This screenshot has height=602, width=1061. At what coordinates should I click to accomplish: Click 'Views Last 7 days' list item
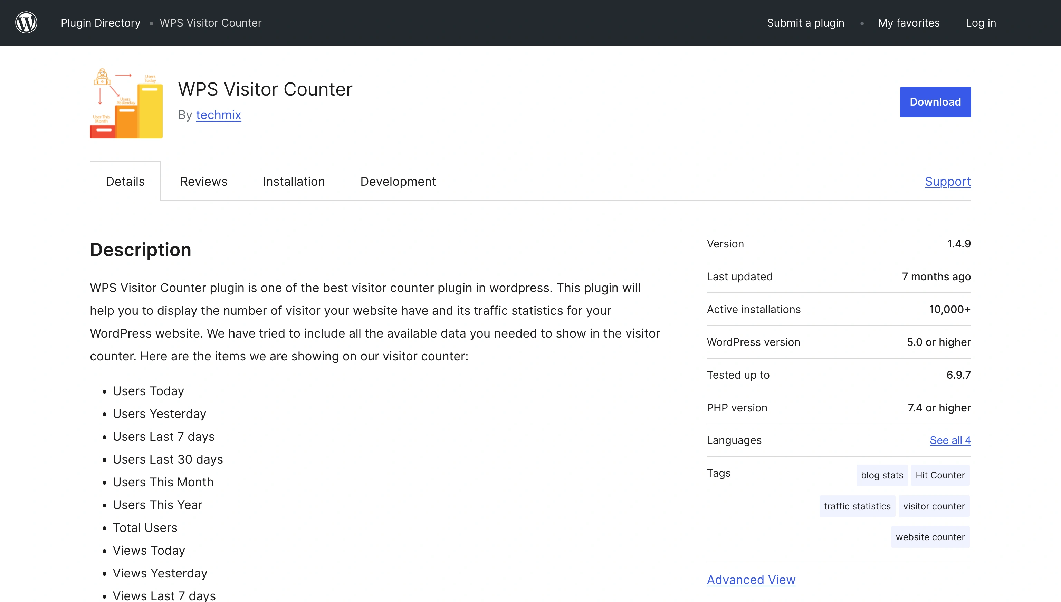164,595
